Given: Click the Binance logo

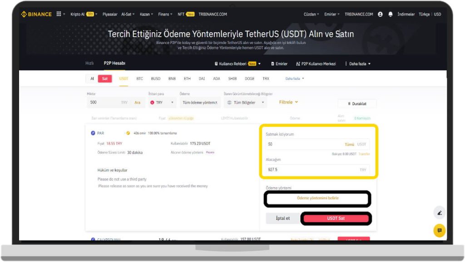Looking at the screenshot, I should click(x=36, y=14).
